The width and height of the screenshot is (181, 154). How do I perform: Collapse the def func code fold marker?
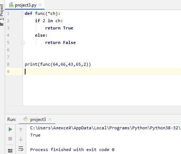pyautogui.click(x=23, y=13)
